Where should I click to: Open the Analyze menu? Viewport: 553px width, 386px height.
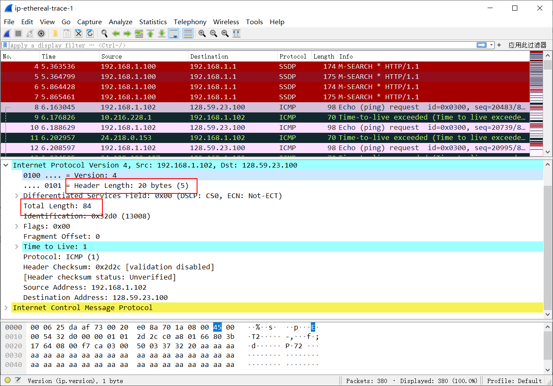click(121, 22)
